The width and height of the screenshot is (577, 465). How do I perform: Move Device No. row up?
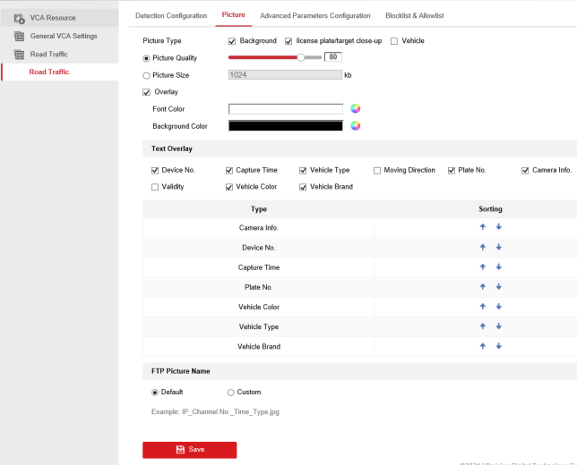click(x=482, y=247)
